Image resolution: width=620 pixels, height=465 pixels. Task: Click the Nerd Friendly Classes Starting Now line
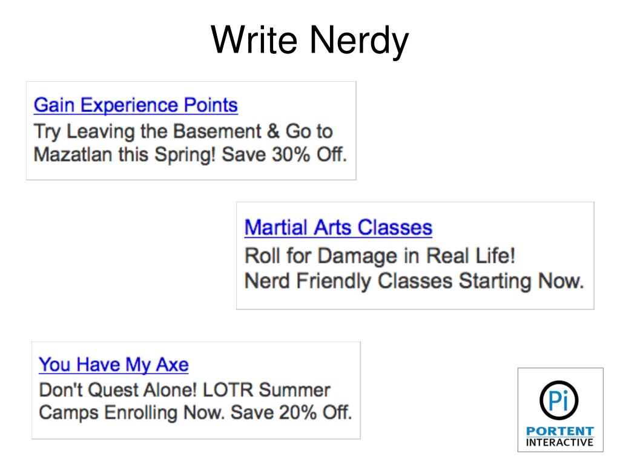414,281
